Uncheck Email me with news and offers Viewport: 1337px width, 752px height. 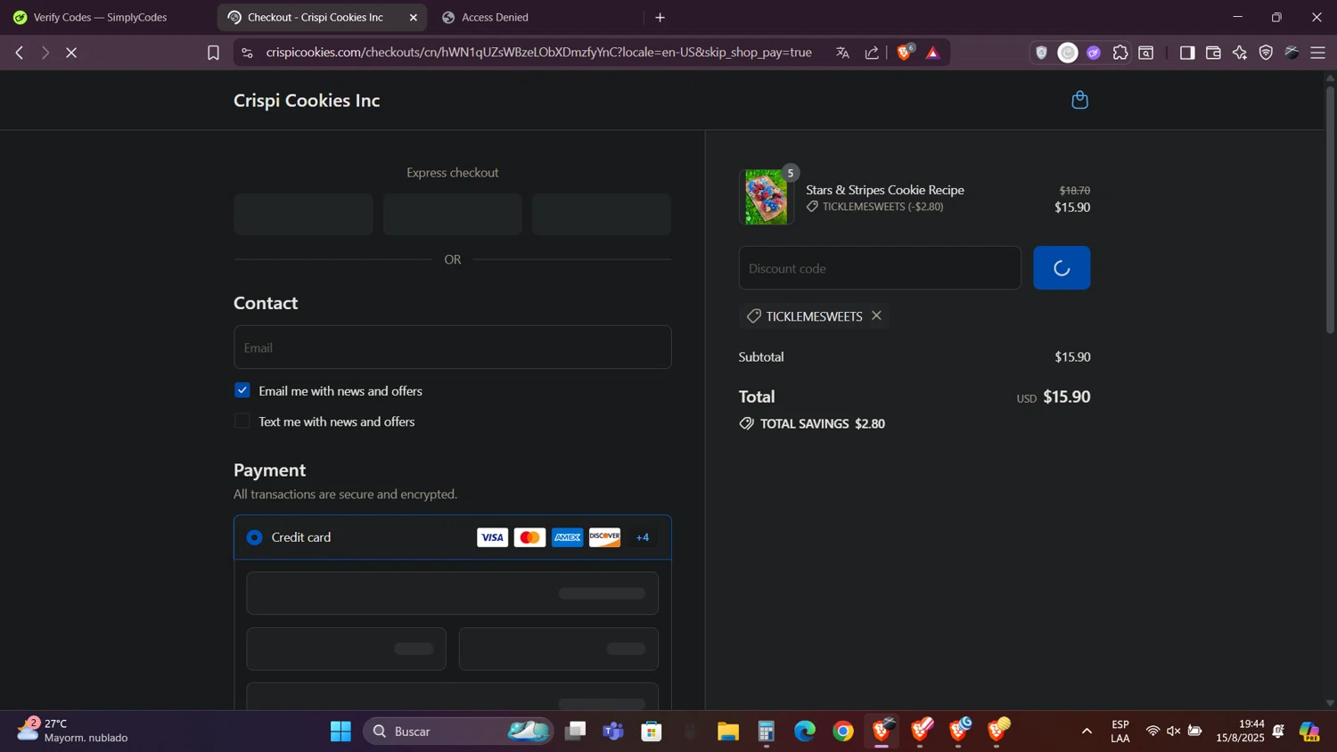point(242,390)
